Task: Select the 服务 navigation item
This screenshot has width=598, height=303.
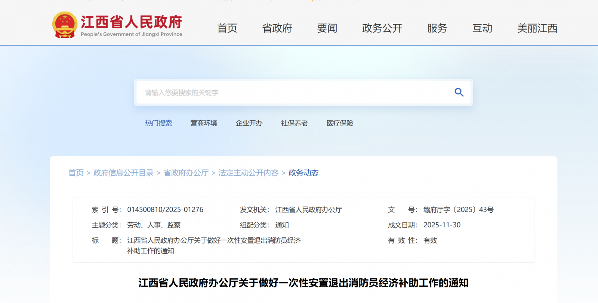Action: pyautogui.click(x=437, y=28)
